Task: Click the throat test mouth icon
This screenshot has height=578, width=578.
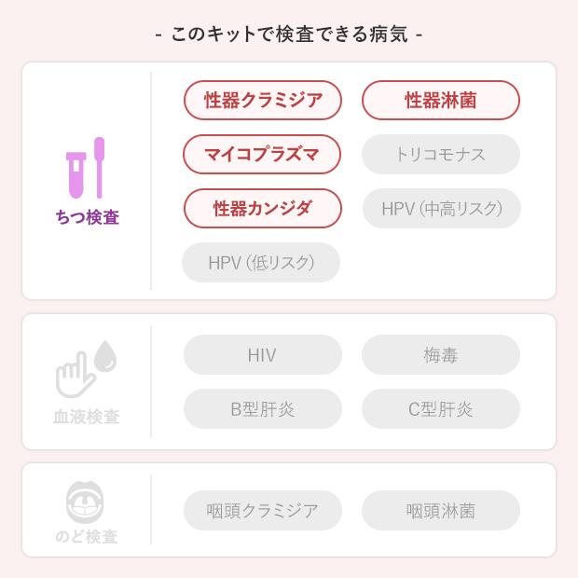Action: pyautogui.click(x=86, y=502)
